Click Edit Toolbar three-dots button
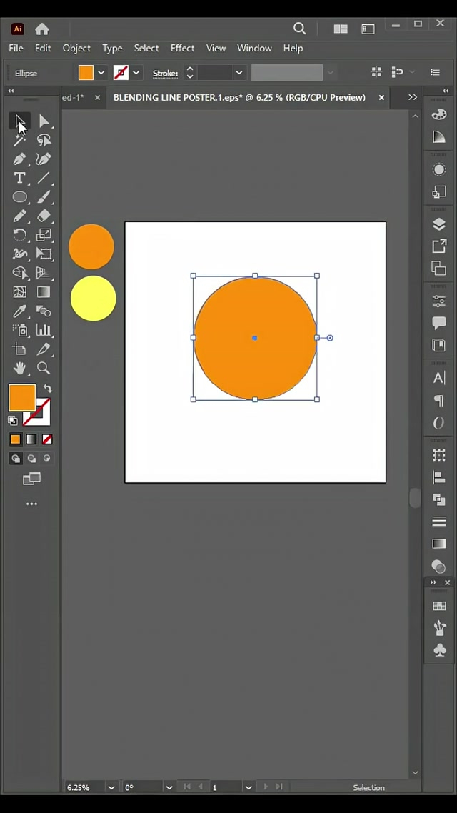Viewport: 457px width, 813px height. coord(31,504)
